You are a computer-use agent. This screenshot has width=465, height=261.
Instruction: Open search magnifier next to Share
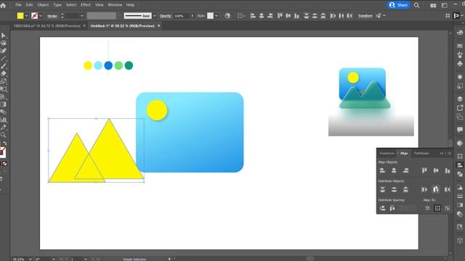tap(416, 5)
